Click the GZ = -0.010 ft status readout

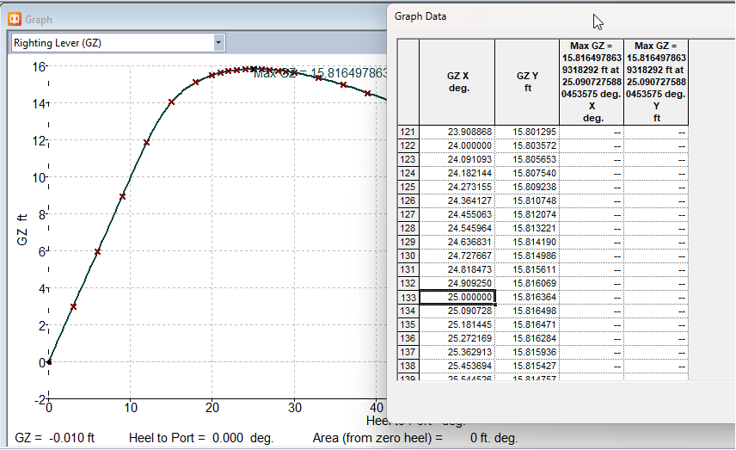pos(54,438)
